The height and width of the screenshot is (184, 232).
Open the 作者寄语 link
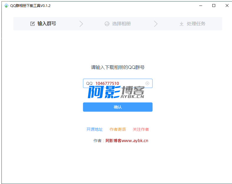click(118, 129)
